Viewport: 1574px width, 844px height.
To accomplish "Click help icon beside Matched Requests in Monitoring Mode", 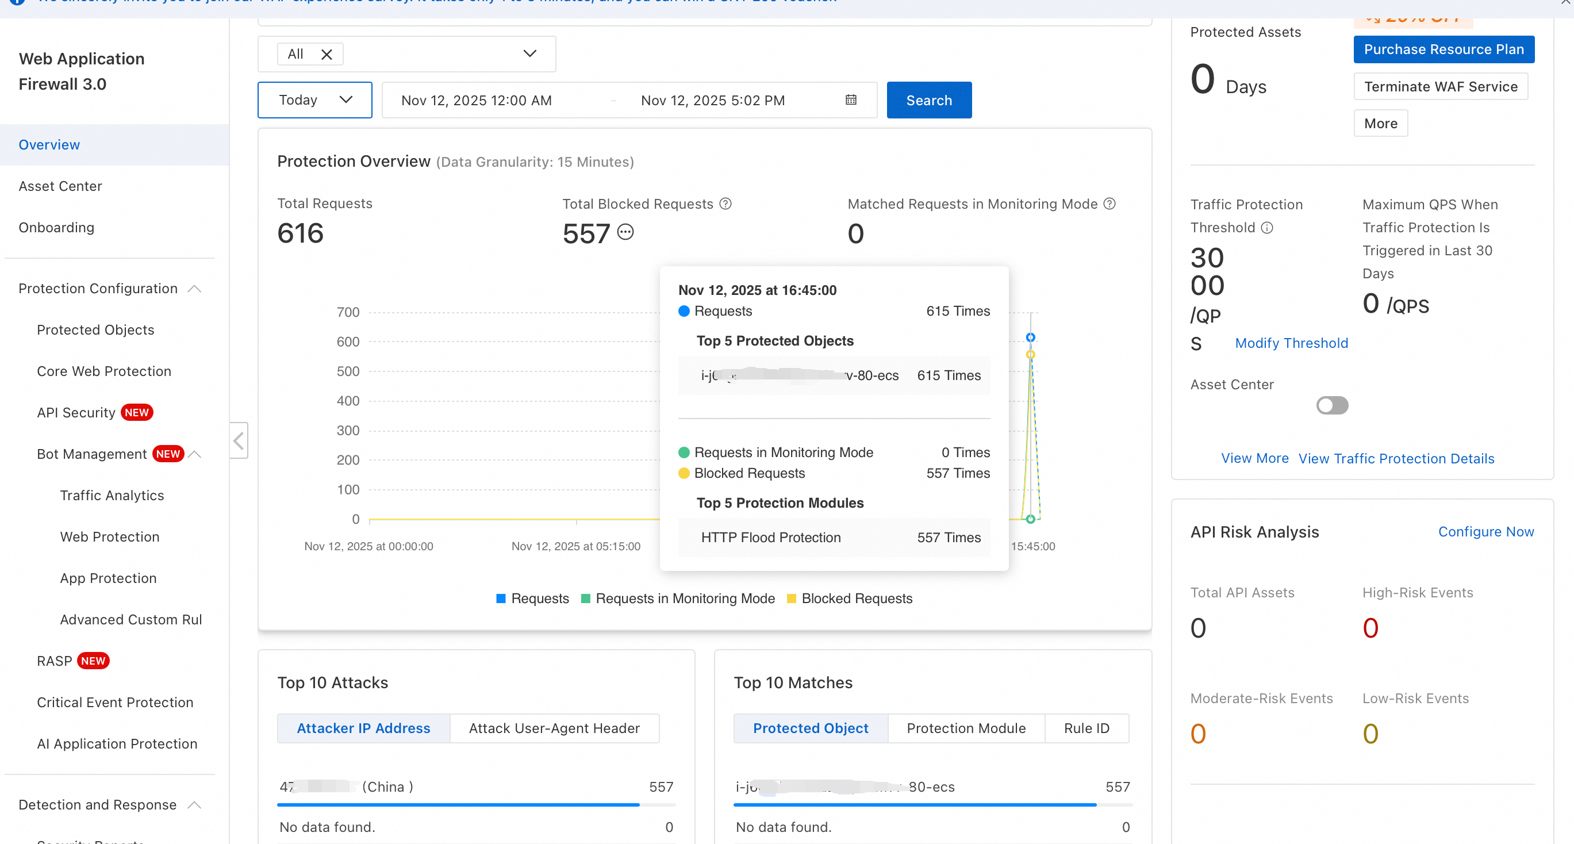I will [1110, 204].
